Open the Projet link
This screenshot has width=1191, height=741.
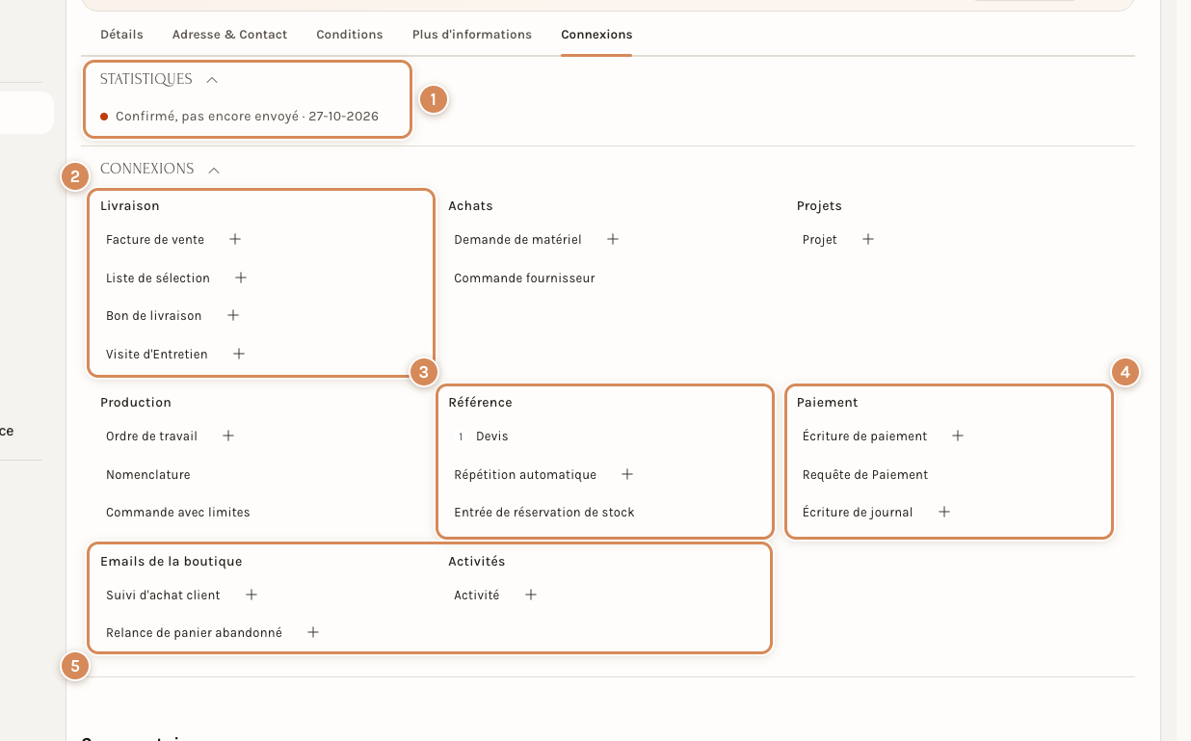pyautogui.click(x=820, y=240)
